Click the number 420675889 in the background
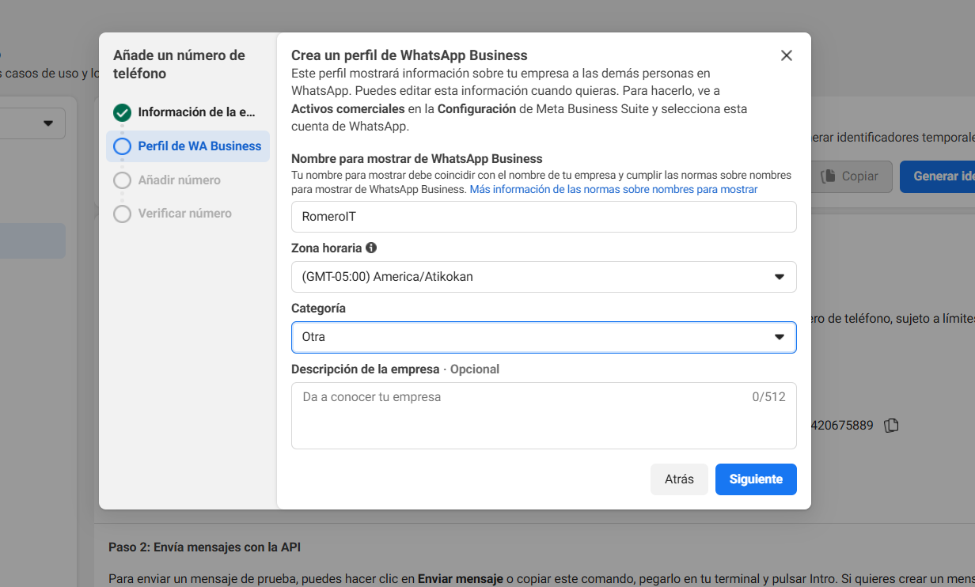Viewport: 975px width, 587px height. coord(842,426)
